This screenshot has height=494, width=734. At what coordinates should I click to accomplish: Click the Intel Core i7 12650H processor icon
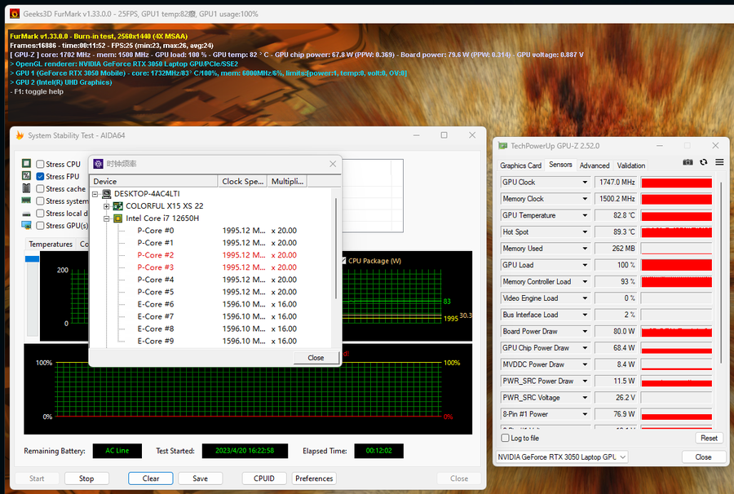(x=117, y=218)
